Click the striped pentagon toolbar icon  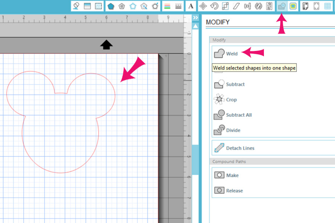[x=122, y=6]
